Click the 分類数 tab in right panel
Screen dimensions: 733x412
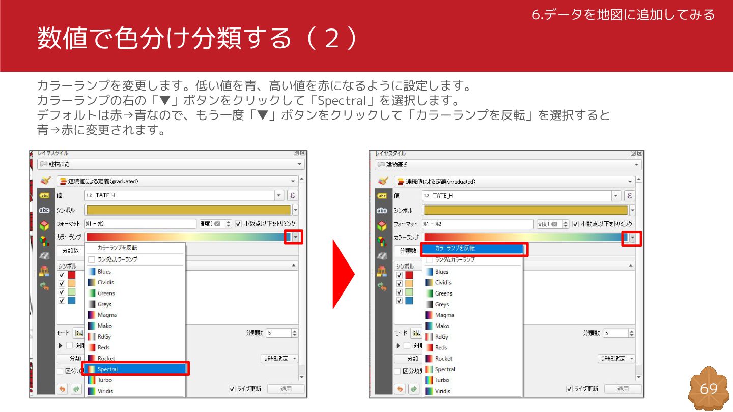coord(408,251)
